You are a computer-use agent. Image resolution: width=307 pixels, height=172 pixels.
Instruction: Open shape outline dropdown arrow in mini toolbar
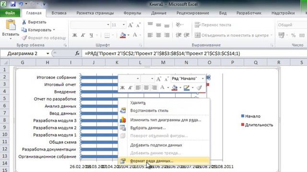click(193, 88)
